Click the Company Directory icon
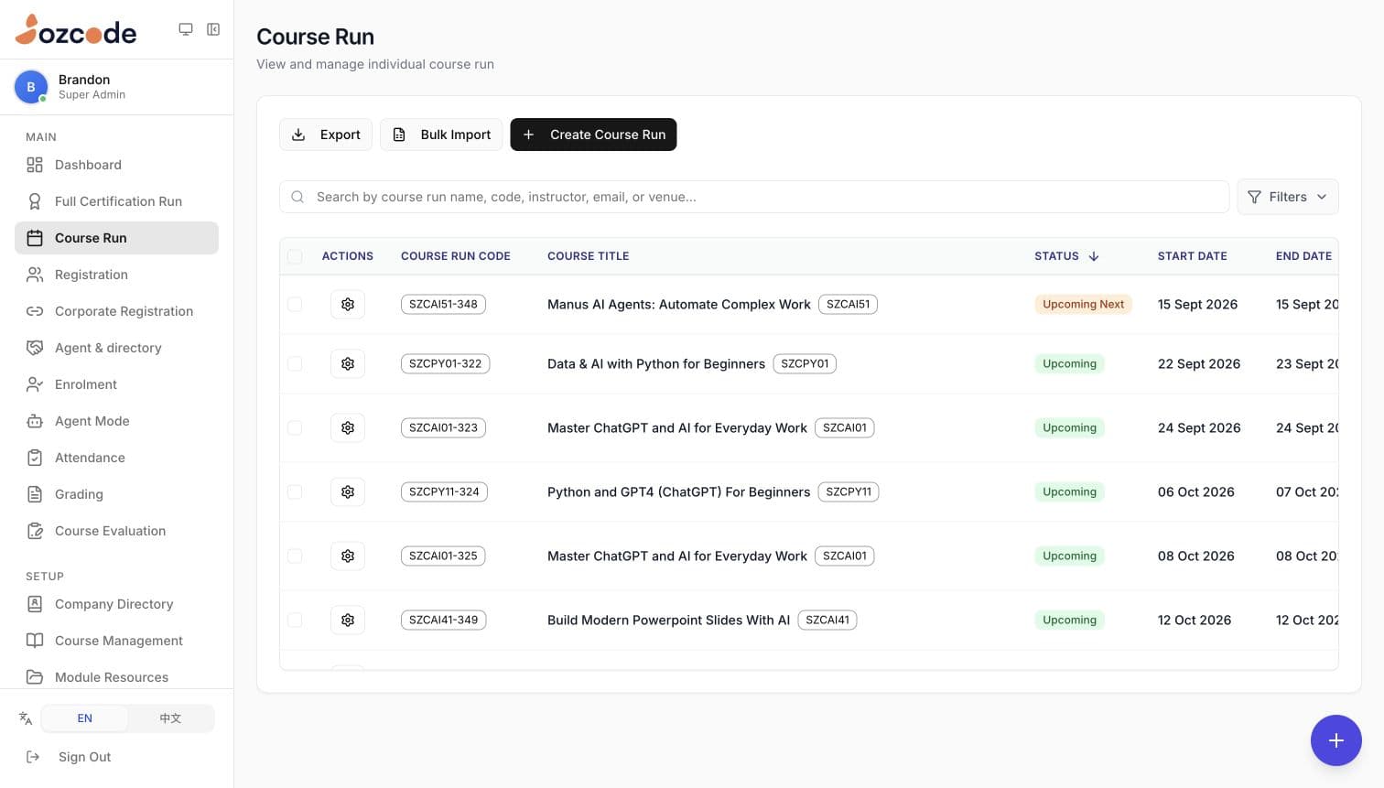Screen dimensions: 1384x788 pos(35,604)
